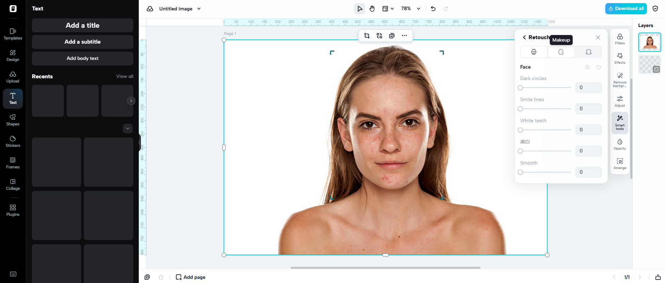Open more options in floating toolbar
665x283 pixels.
(x=404, y=36)
